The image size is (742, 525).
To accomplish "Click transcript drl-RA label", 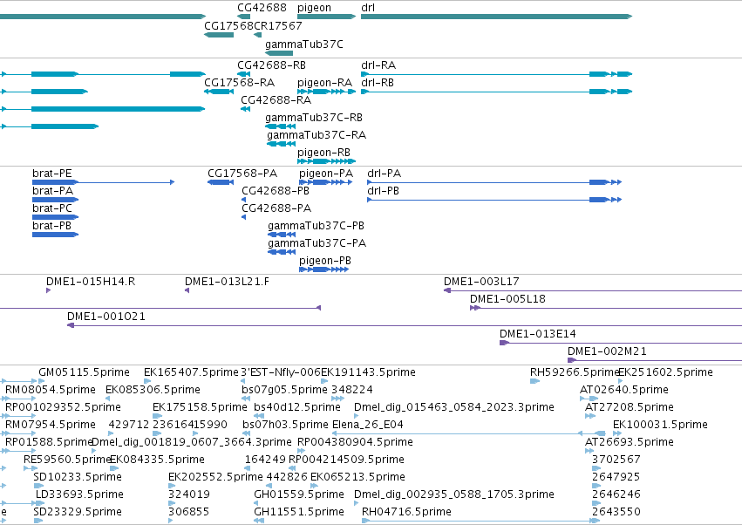I will pyautogui.click(x=378, y=65).
